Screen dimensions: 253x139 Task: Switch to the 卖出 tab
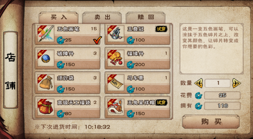[102, 17]
